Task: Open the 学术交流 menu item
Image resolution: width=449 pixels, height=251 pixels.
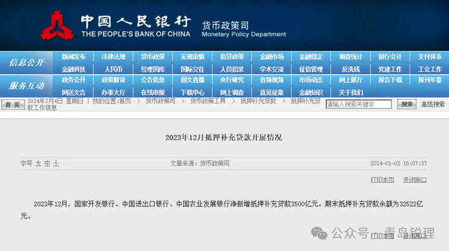Action: click(271, 69)
